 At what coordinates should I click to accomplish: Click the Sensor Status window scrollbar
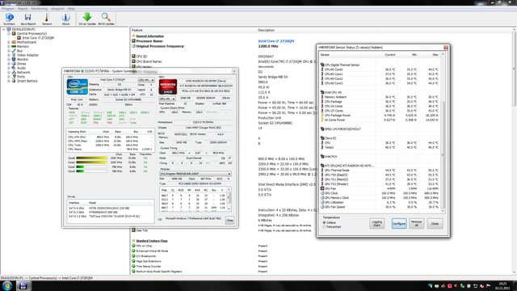443,133
